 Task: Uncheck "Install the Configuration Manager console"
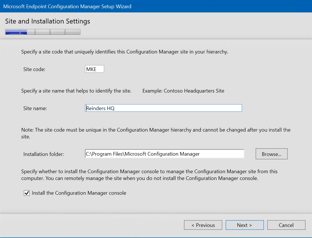(26, 193)
